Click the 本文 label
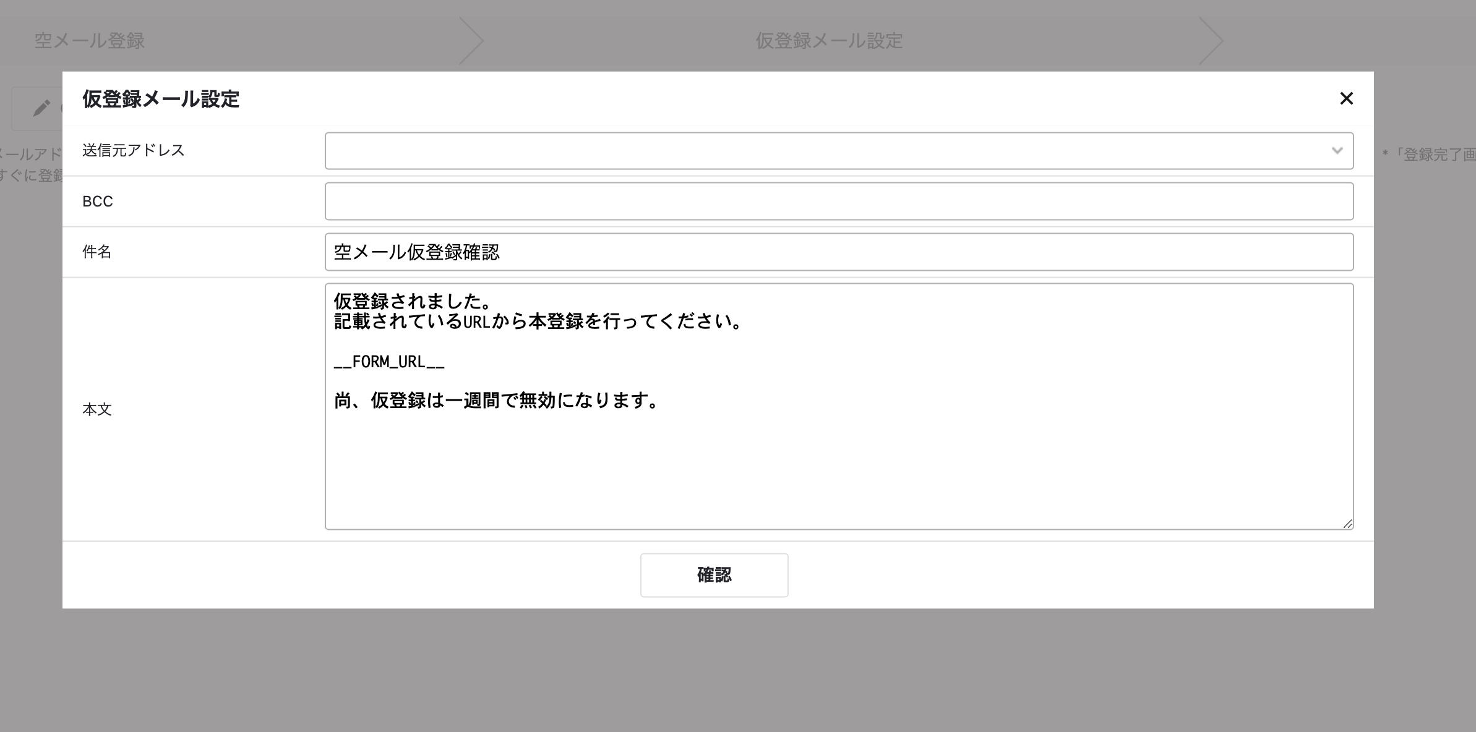Image resolution: width=1476 pixels, height=732 pixels. tap(97, 410)
